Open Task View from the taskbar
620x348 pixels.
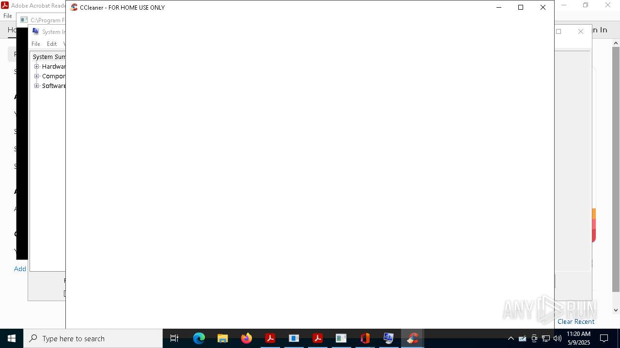pos(174,338)
